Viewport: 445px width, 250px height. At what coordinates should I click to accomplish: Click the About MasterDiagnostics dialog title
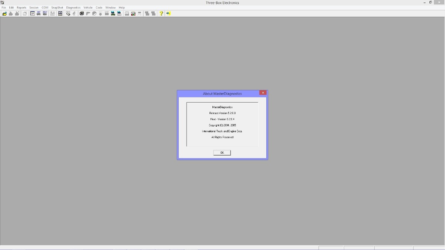[222, 94]
